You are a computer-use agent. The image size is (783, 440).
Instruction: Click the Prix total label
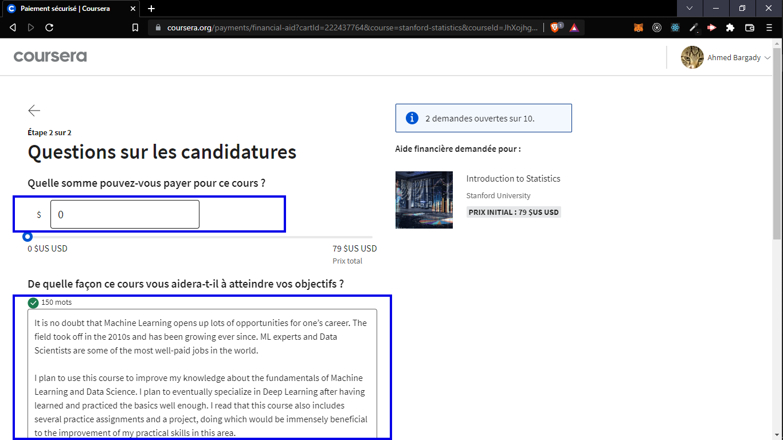[347, 261]
